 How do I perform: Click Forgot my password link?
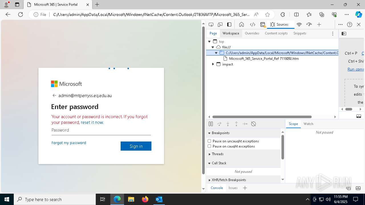coord(69,143)
